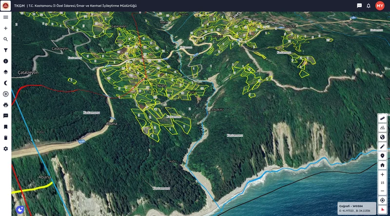390x216 pixels.
Task: Switch to globe basemap view
Action: pos(382,137)
